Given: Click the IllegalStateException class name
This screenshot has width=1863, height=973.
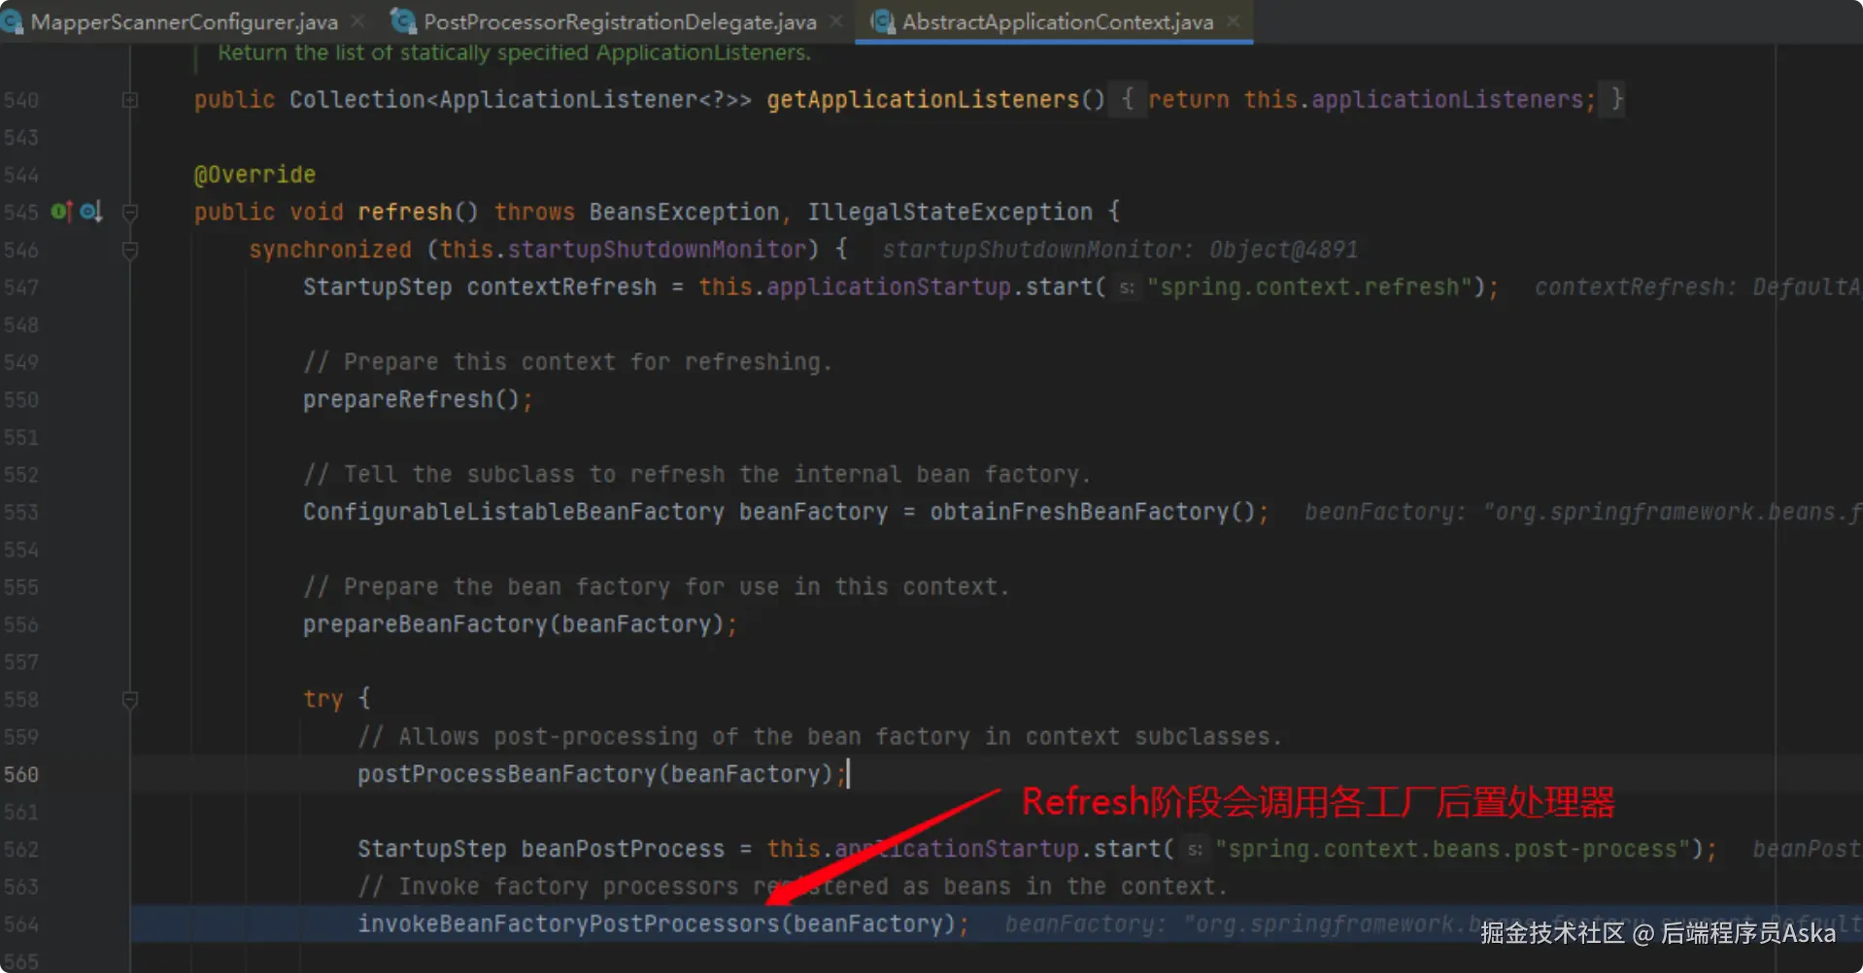Looking at the screenshot, I should tap(950, 212).
